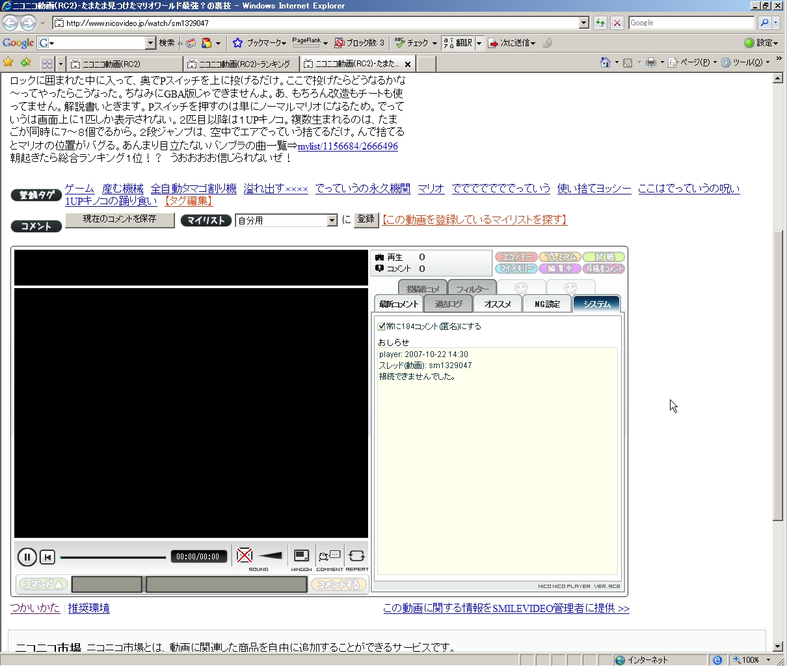Unmute sound via the crossed speaker icon
The width and height of the screenshot is (787, 666).
[245, 555]
